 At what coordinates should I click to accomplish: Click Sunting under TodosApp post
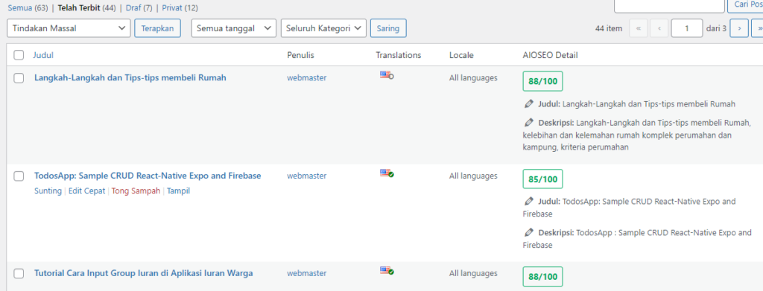point(48,191)
